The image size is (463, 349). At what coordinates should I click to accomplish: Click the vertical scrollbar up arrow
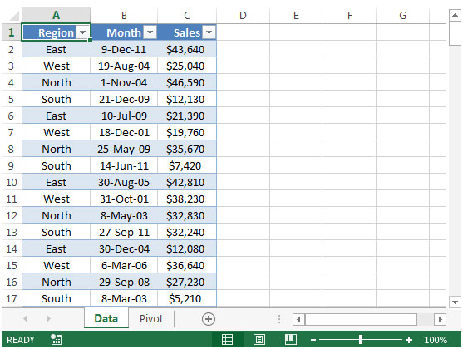point(455,15)
